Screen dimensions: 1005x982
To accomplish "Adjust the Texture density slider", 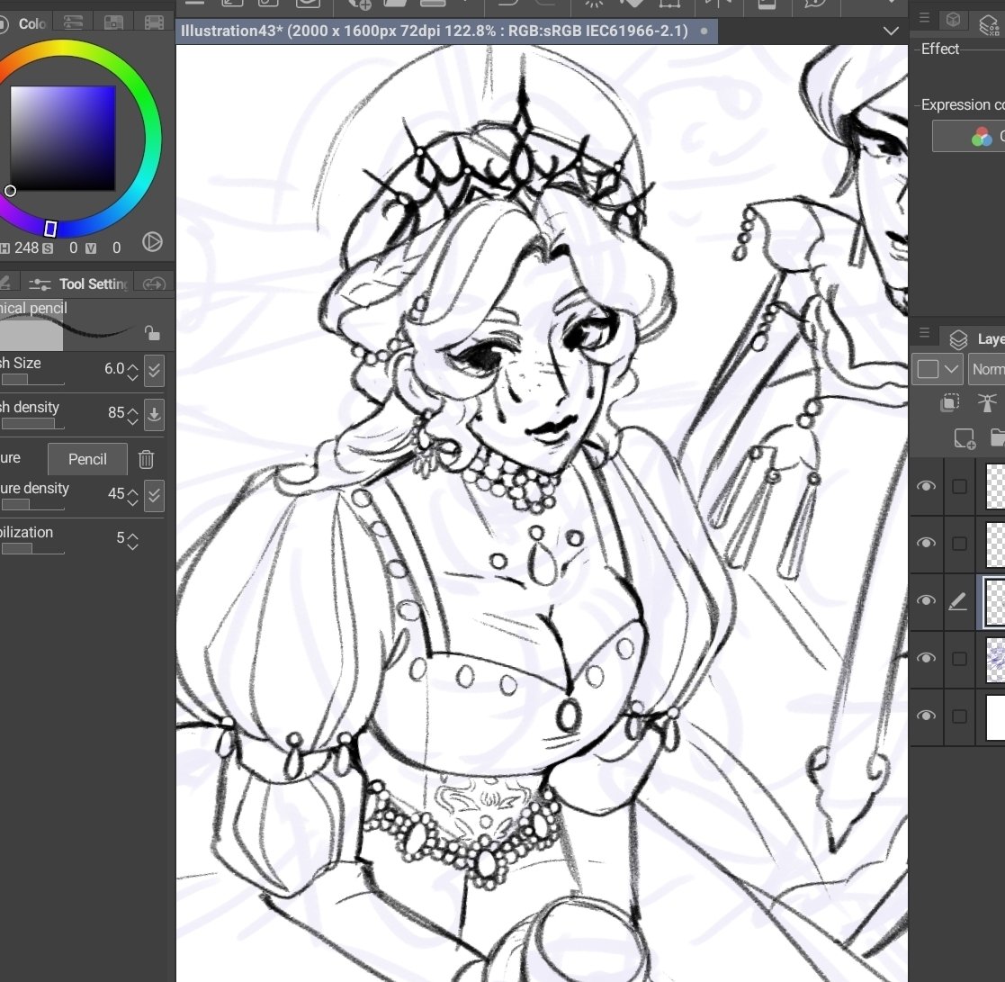I will click(32, 504).
